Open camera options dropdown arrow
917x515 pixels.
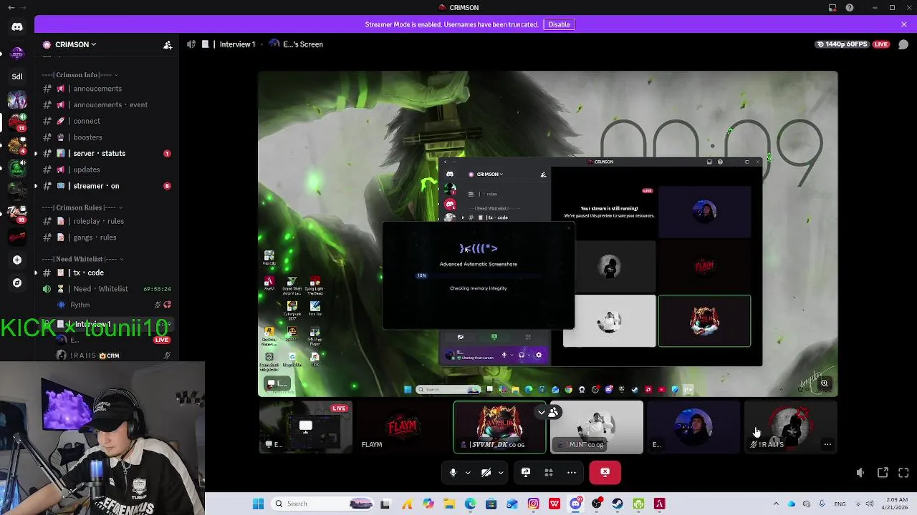(501, 472)
